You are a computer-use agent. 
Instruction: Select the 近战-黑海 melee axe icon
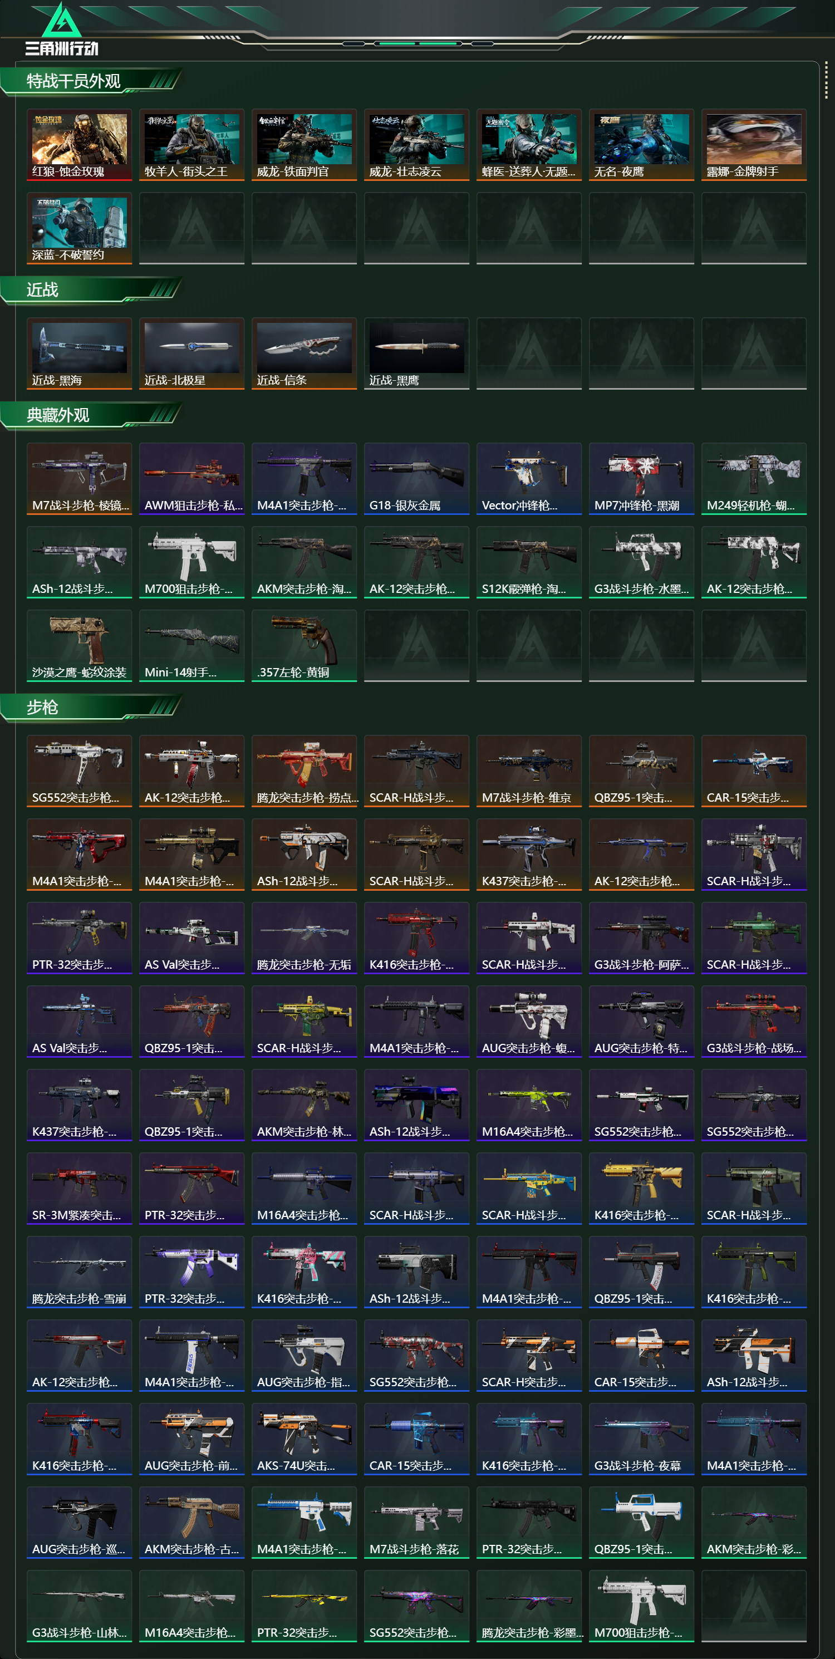pyautogui.click(x=79, y=353)
